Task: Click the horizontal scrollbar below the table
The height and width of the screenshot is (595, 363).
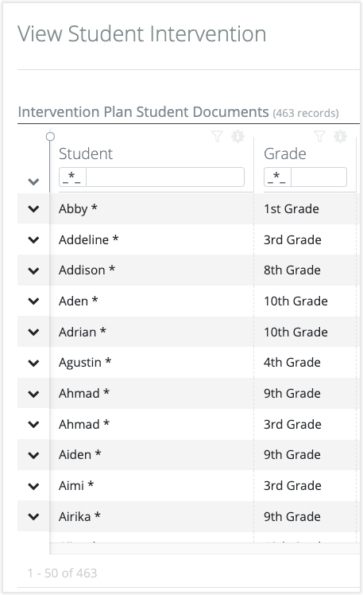Action: pos(205,548)
